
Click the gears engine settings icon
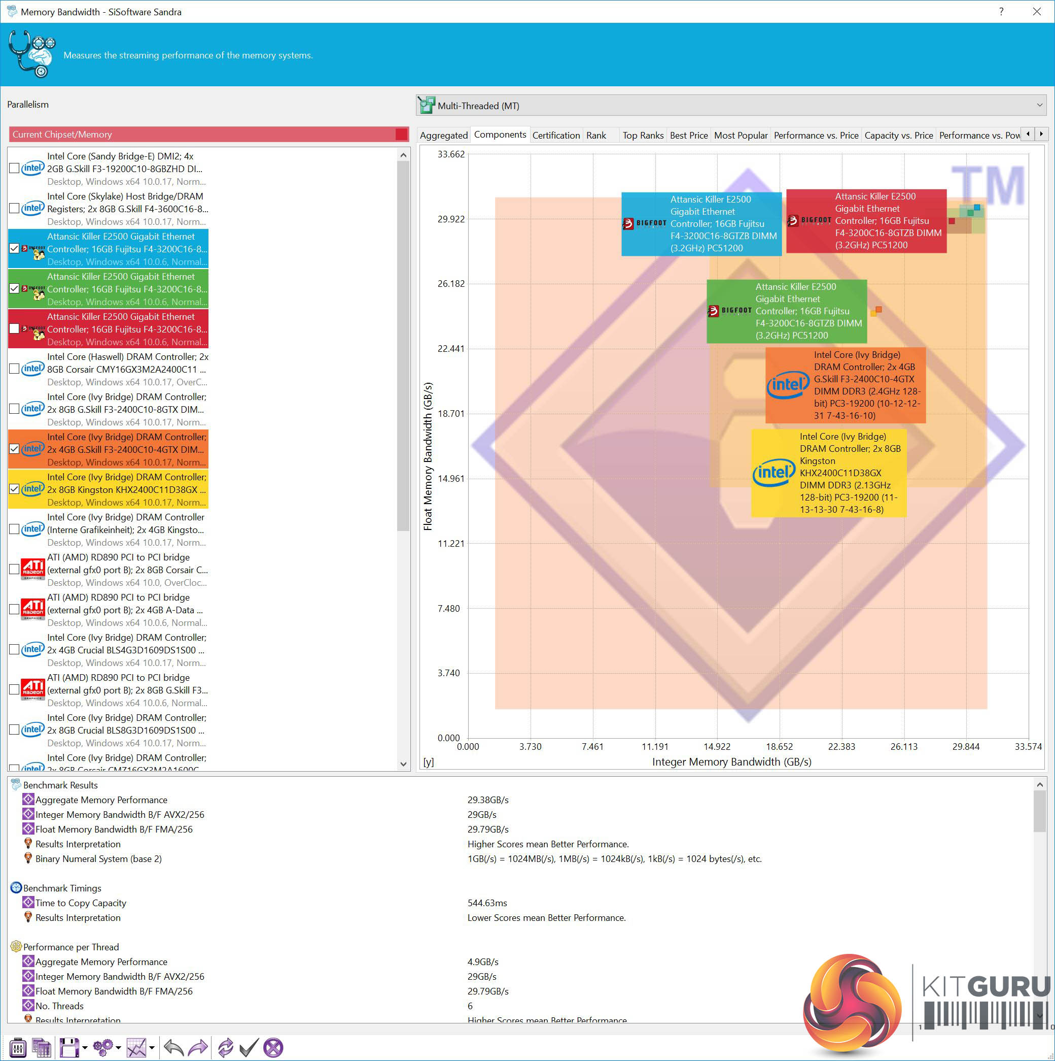point(102,1047)
